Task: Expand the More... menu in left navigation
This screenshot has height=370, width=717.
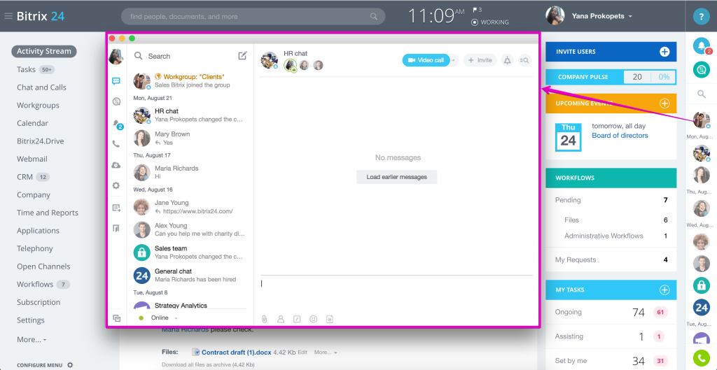Action: point(32,339)
